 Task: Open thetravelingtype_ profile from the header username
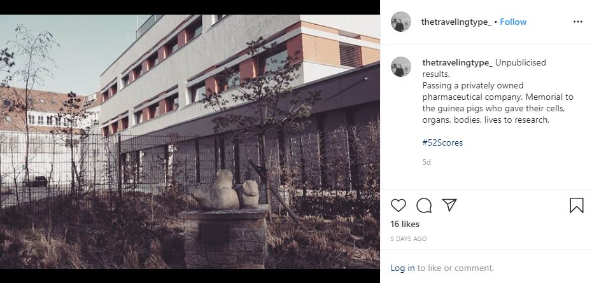tap(456, 22)
